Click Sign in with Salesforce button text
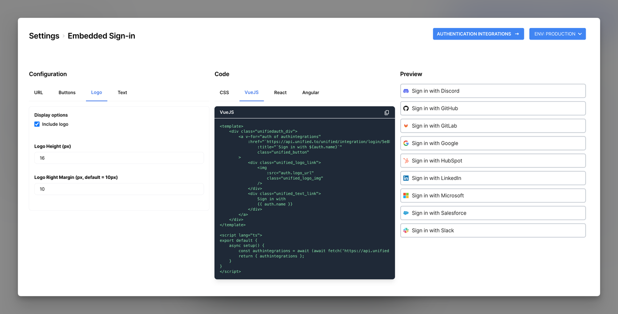 (x=439, y=213)
